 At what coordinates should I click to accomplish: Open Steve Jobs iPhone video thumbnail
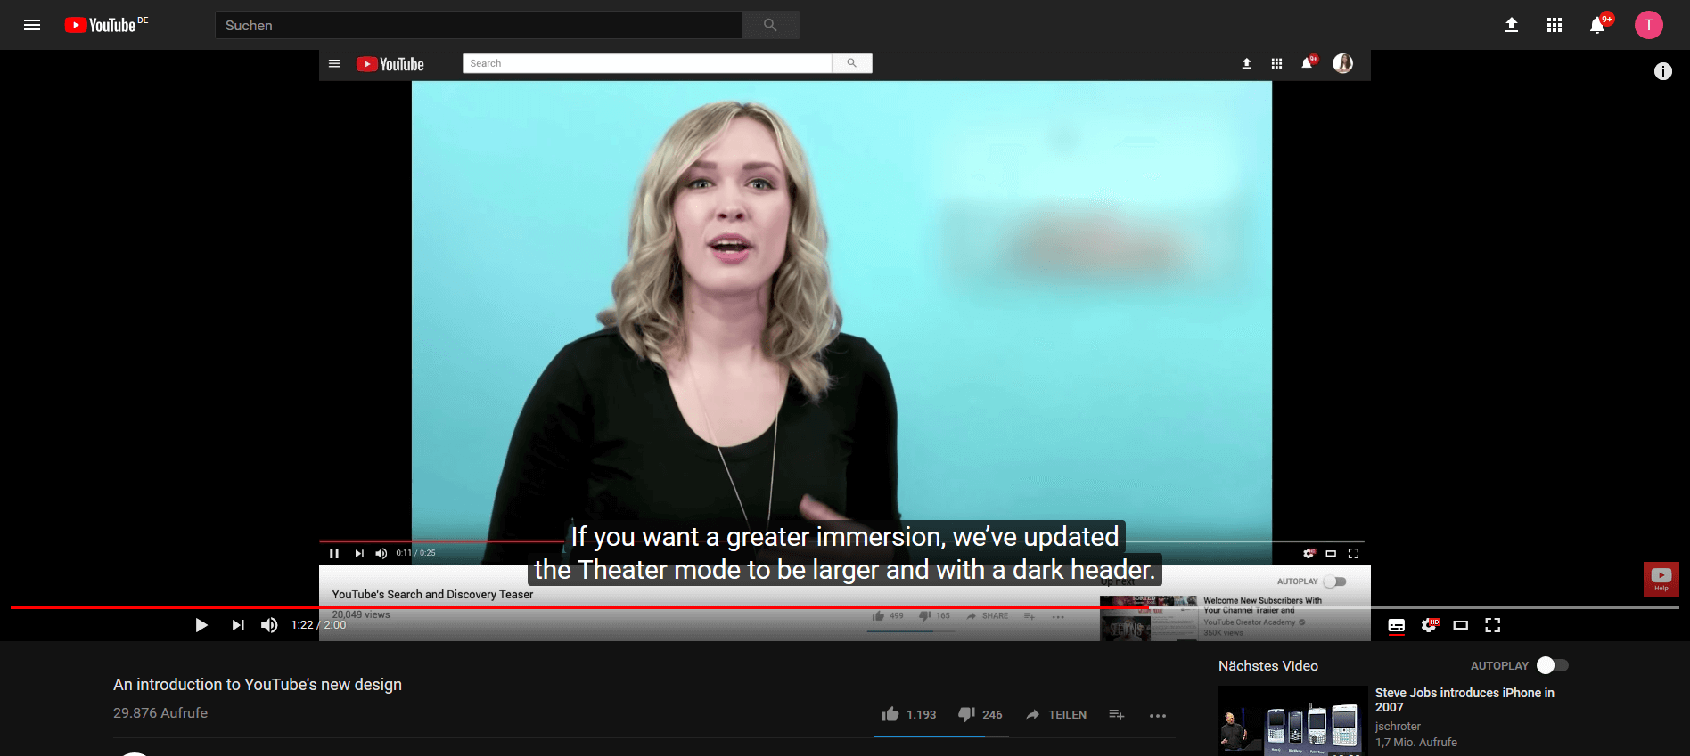point(1293,720)
